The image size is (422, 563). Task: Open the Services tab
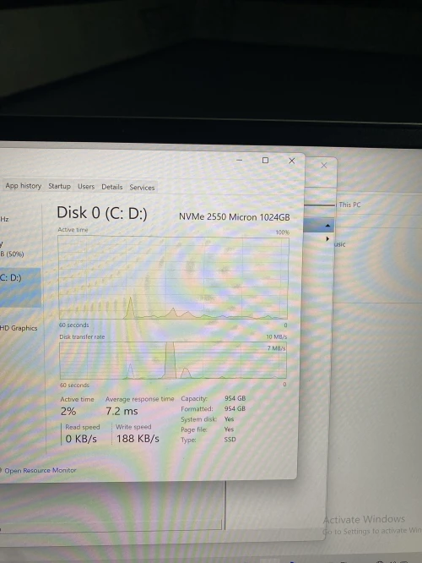click(x=142, y=187)
